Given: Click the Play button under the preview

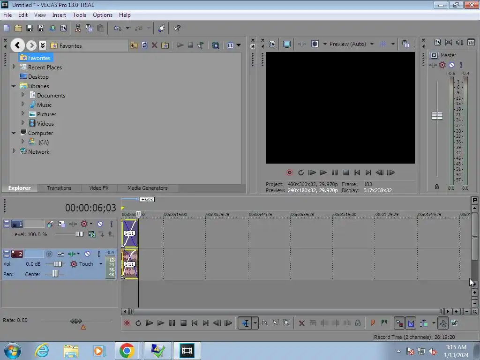Looking at the screenshot, I should tap(323, 172).
